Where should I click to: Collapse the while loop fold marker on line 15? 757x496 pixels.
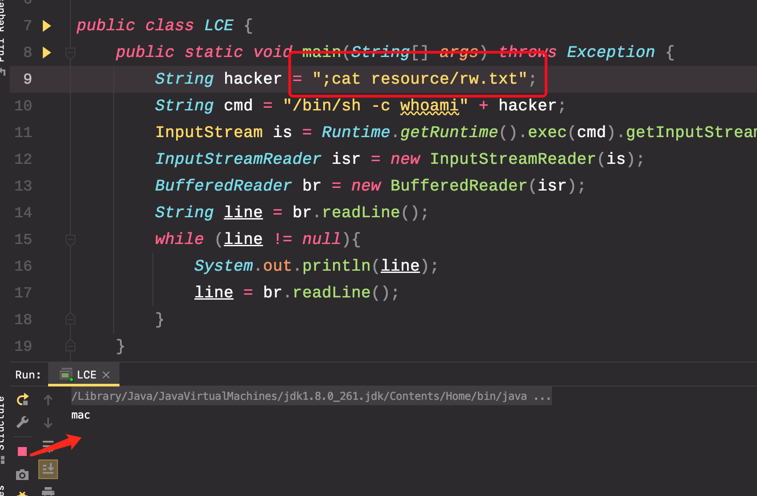(x=70, y=240)
